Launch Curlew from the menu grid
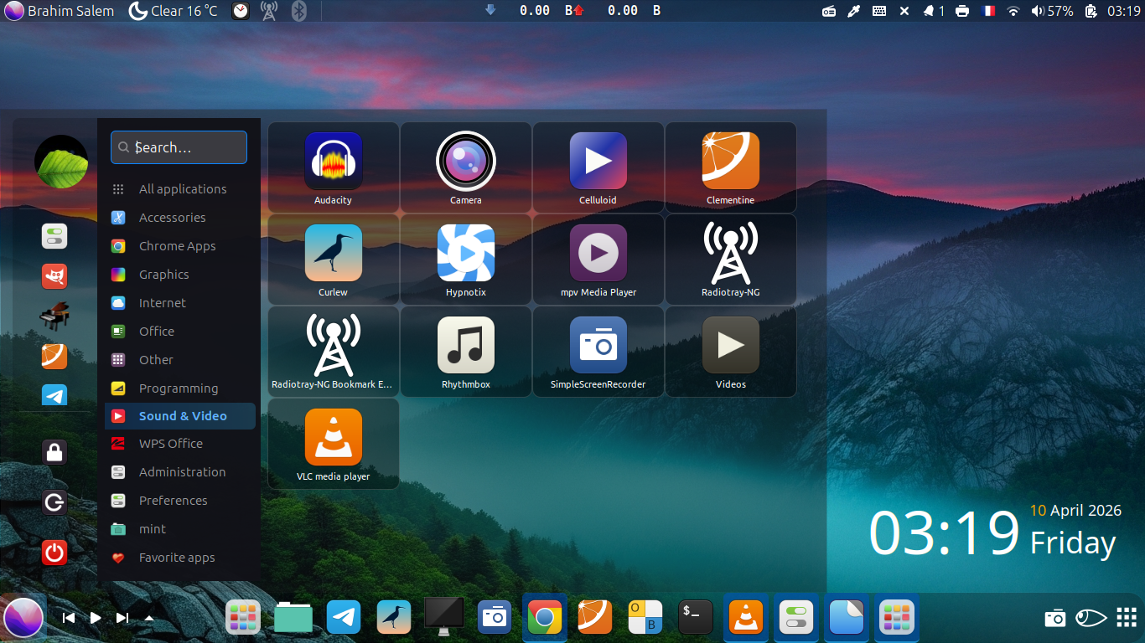The width and height of the screenshot is (1145, 643). click(333, 260)
